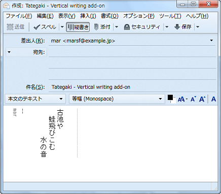
Task: Open the AA font size chooser
Action: [182, 99]
